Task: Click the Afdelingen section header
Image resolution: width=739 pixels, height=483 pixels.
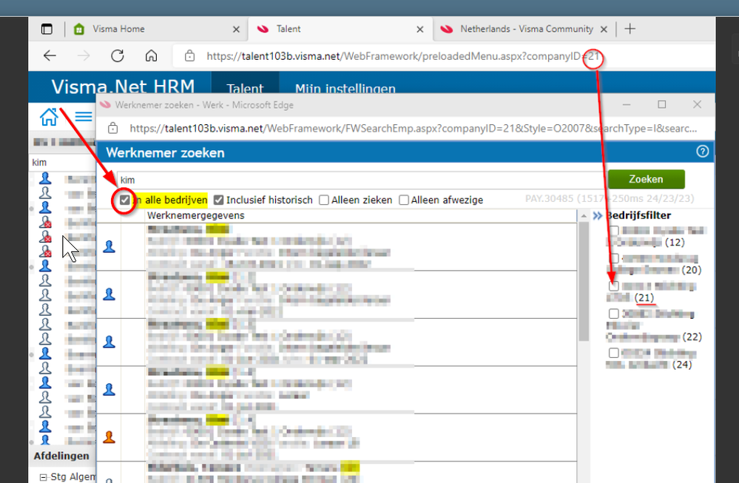Action: (61, 456)
